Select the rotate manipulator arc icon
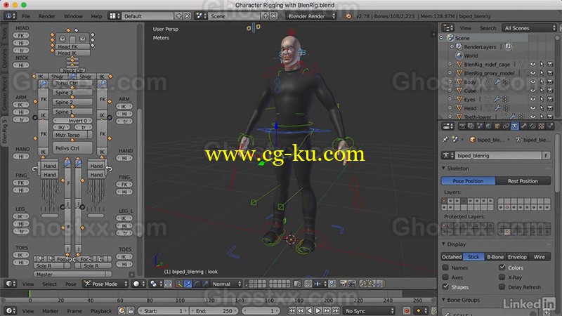This screenshot has height=316, width=562. click(x=197, y=284)
